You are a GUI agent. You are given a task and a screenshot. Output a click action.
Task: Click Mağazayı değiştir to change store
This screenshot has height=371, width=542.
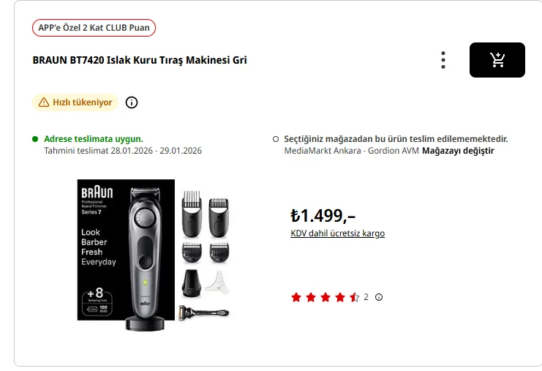[x=458, y=151]
